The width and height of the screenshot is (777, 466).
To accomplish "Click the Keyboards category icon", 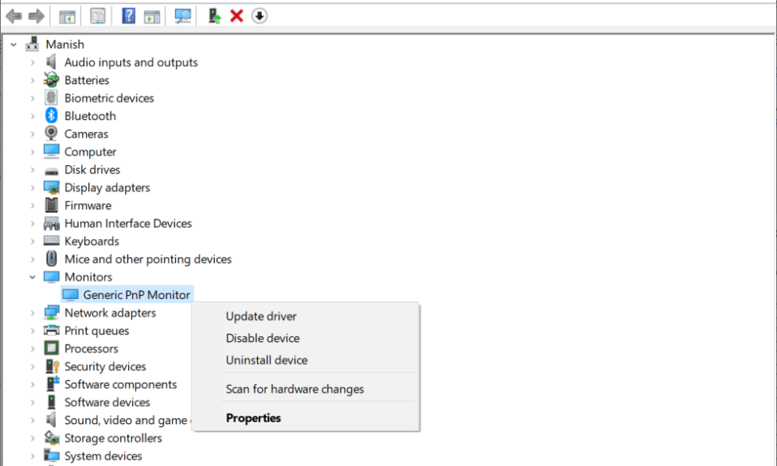I will (x=51, y=242).
